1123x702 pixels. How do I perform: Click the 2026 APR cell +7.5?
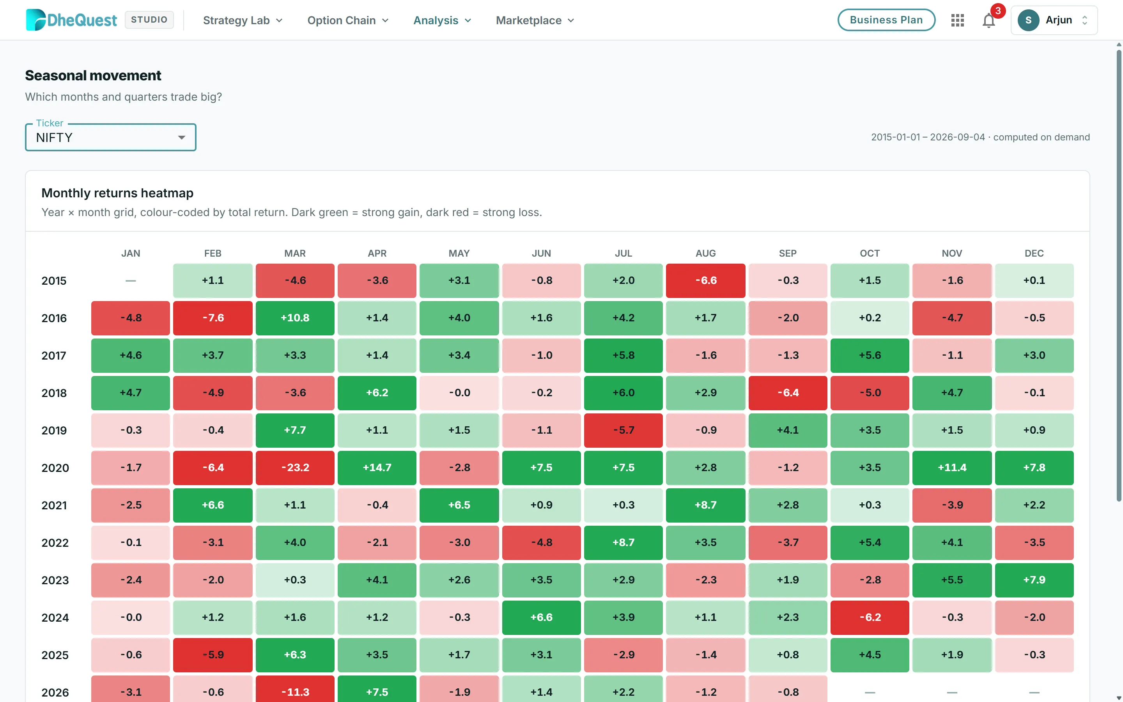click(377, 689)
